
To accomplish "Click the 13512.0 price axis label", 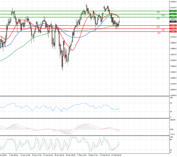I will pos(173,54).
